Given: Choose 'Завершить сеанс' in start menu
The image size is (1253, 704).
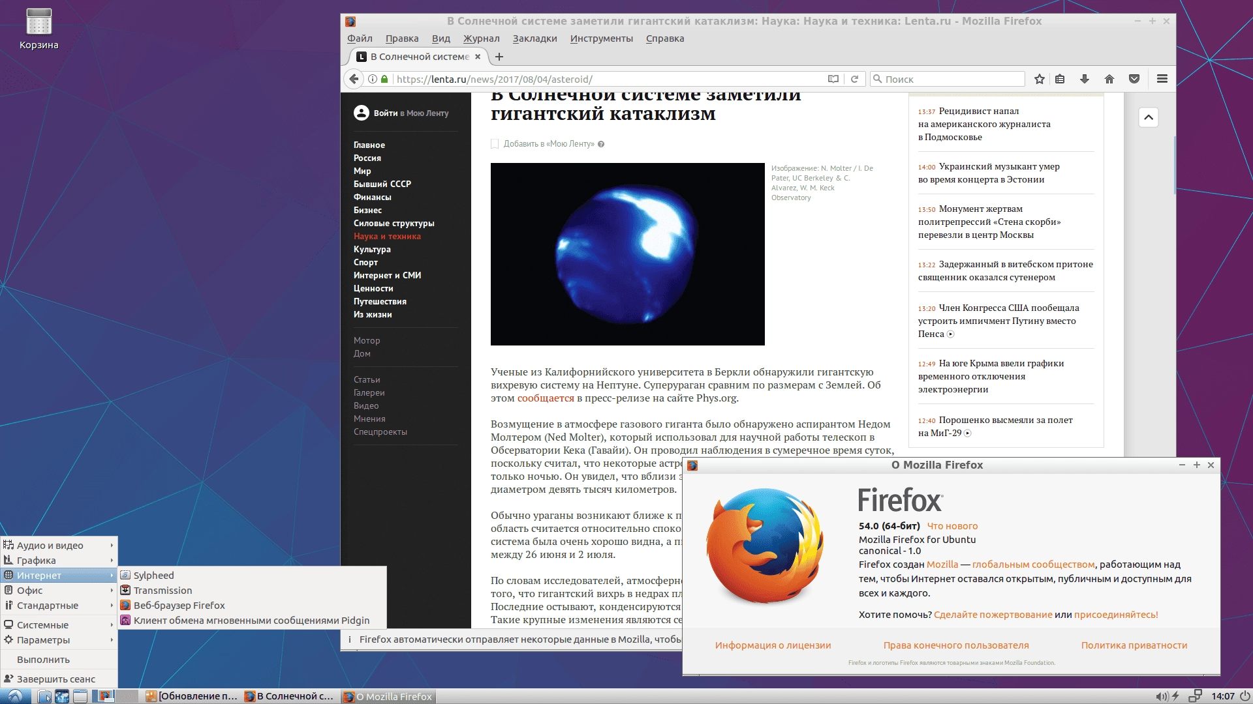Looking at the screenshot, I should click(59, 679).
